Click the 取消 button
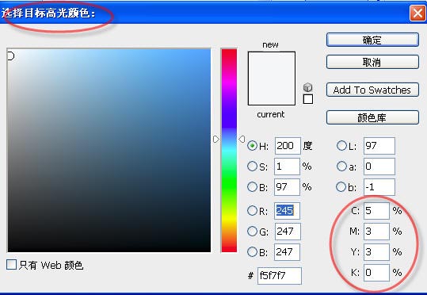Viewport: 427px width, 295px height. (372, 62)
